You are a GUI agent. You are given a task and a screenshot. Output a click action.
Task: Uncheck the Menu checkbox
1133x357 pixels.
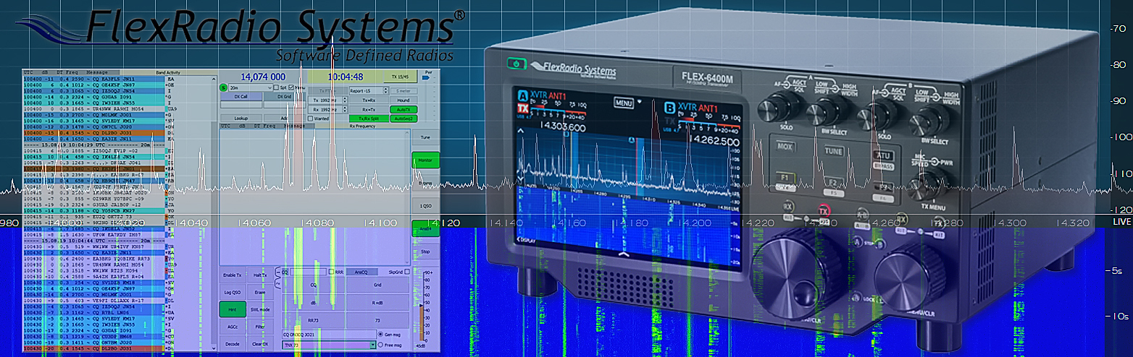[x=291, y=87]
